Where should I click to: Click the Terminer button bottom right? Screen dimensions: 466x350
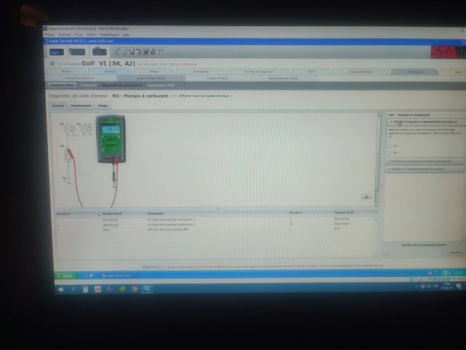click(455, 252)
